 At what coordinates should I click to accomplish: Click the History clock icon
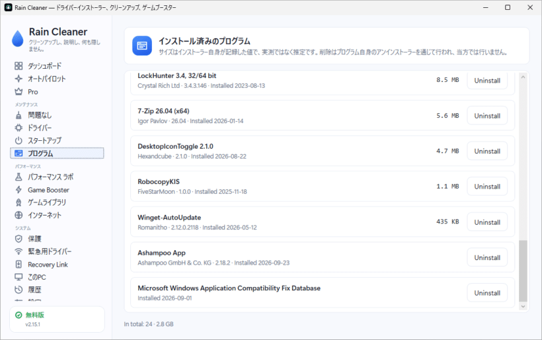[x=19, y=290]
